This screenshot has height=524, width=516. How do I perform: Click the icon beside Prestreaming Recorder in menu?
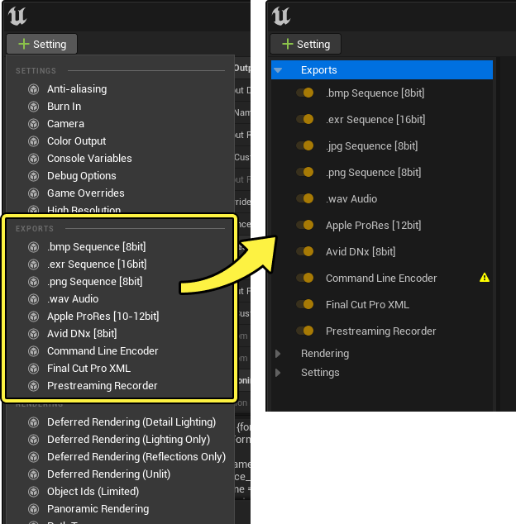[x=33, y=386]
